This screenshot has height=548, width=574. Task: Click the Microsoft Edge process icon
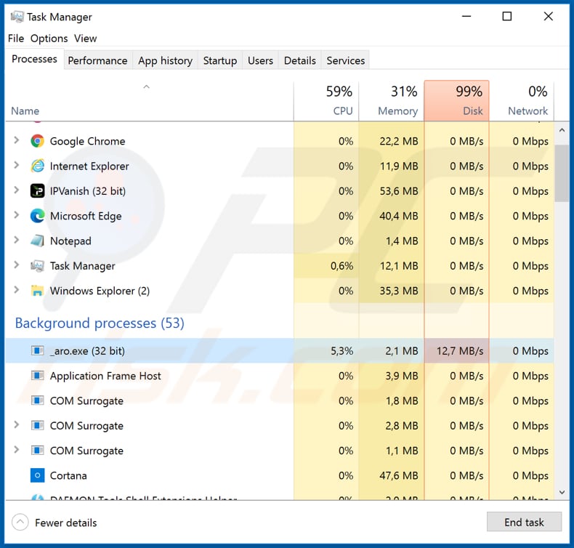(37, 216)
